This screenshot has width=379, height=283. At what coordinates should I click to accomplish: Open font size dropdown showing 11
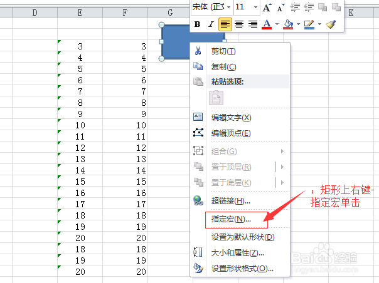[255, 8]
